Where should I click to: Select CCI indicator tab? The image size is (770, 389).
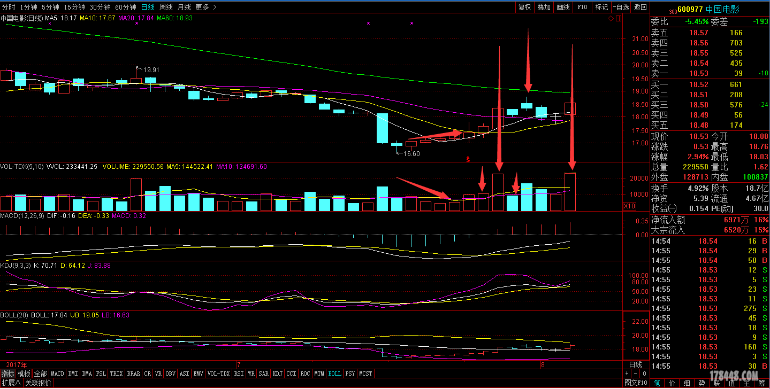pyautogui.click(x=292, y=374)
